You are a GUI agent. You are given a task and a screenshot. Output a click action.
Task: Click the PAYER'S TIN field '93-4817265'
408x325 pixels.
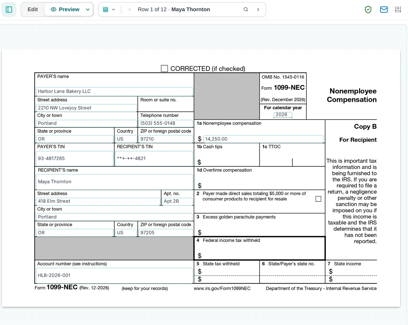pos(74,158)
